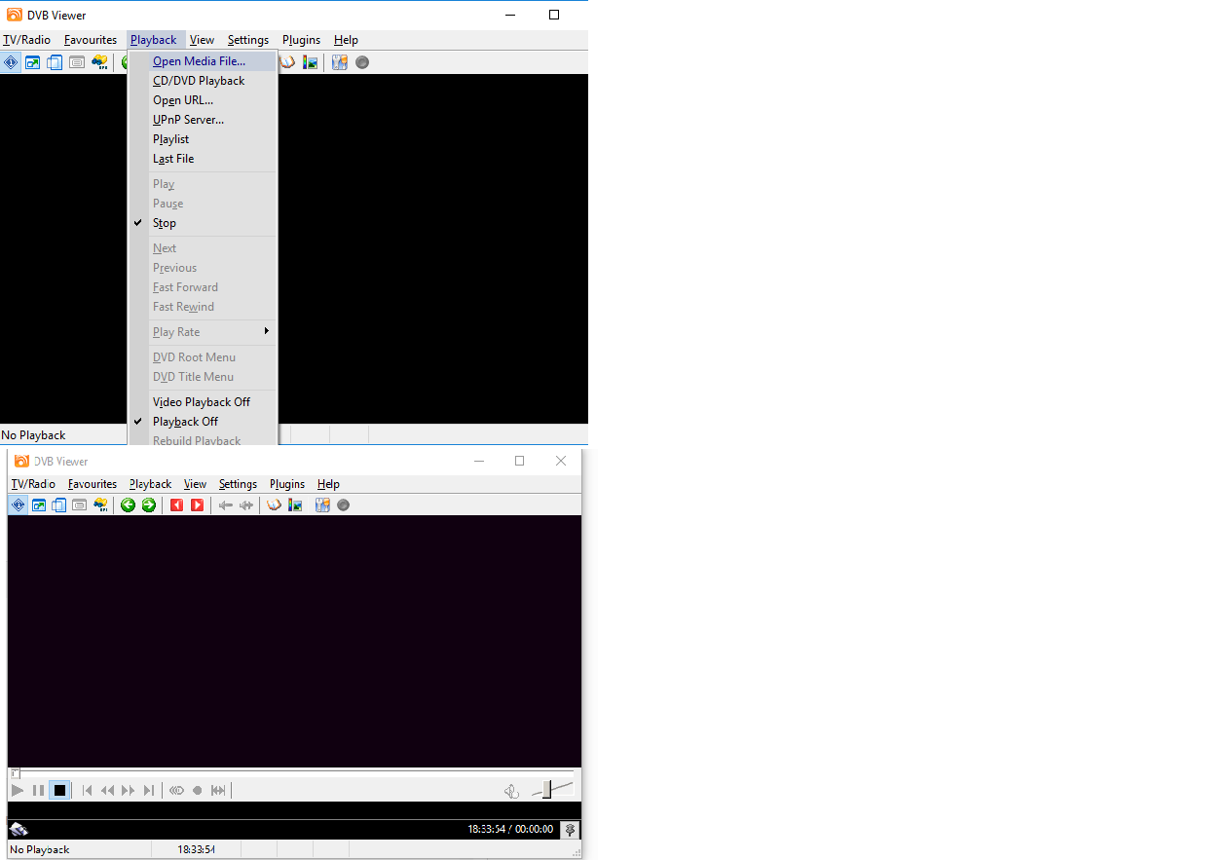1229x860 pixels.
Task: Click the red left arrow toolbar icon
Action: tap(176, 505)
